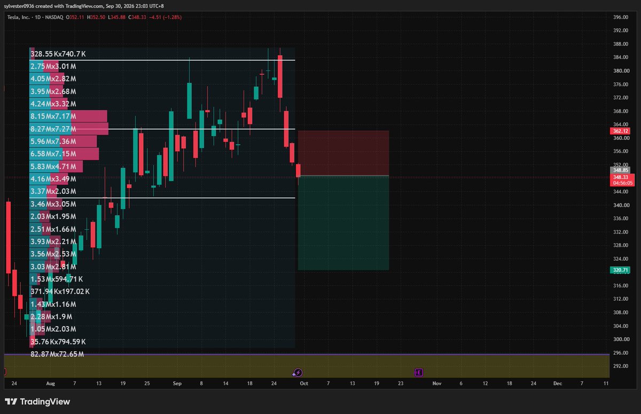Click the volume row '3.56Mx2.53M'

click(x=53, y=254)
